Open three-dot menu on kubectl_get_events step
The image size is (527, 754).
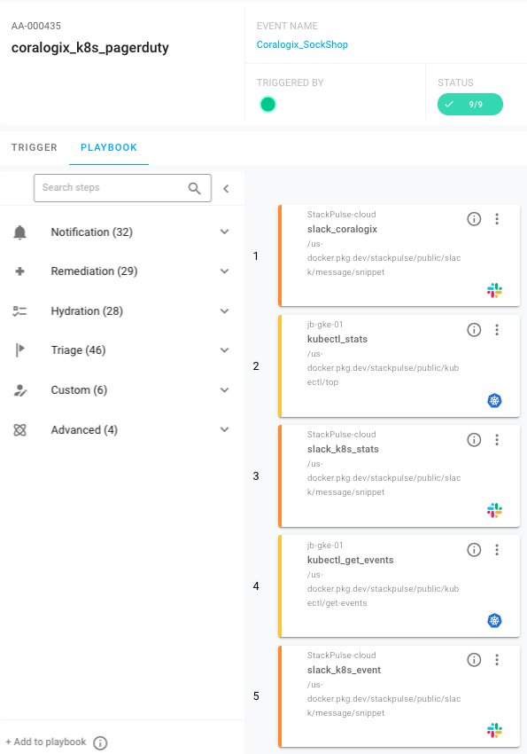pyautogui.click(x=497, y=550)
